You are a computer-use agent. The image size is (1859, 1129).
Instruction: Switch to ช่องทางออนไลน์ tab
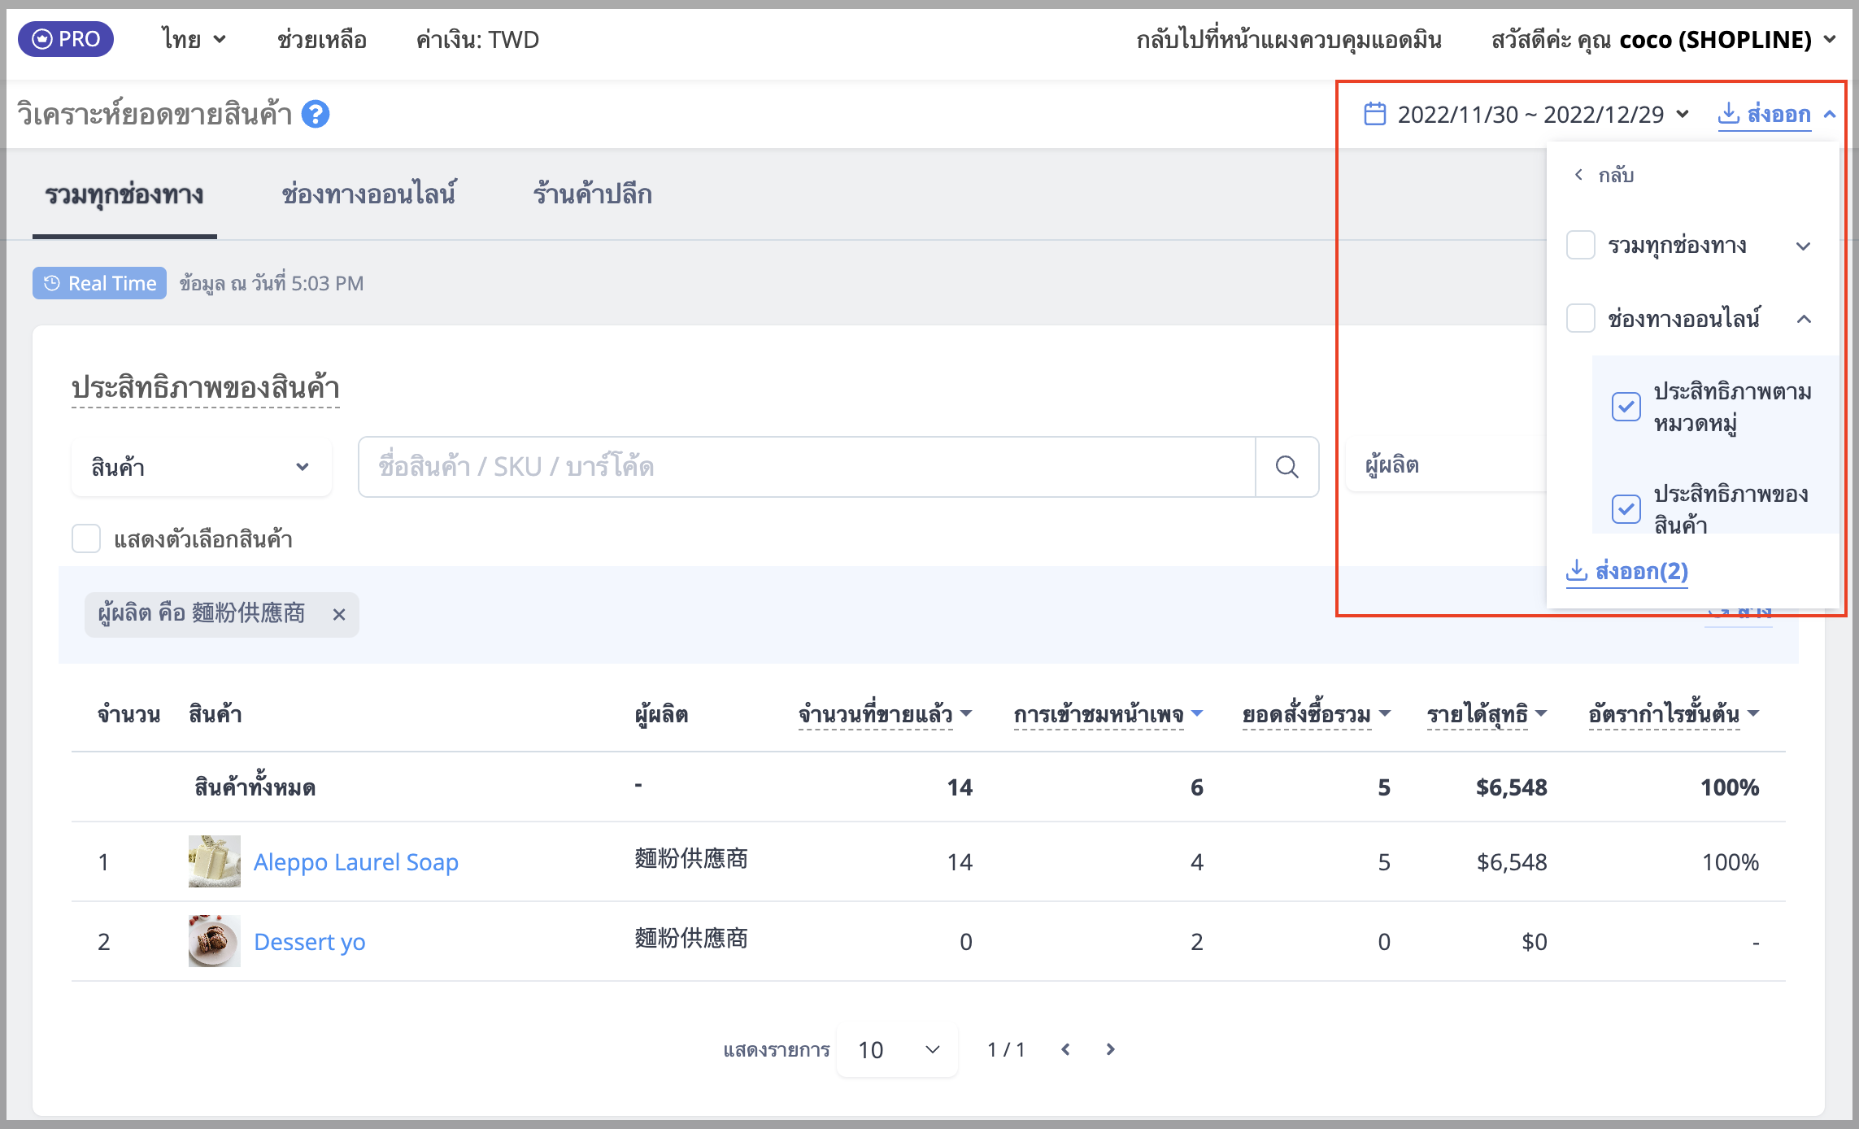pyautogui.click(x=369, y=195)
